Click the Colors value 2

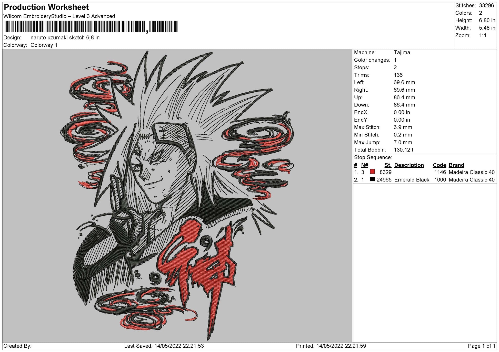point(480,13)
